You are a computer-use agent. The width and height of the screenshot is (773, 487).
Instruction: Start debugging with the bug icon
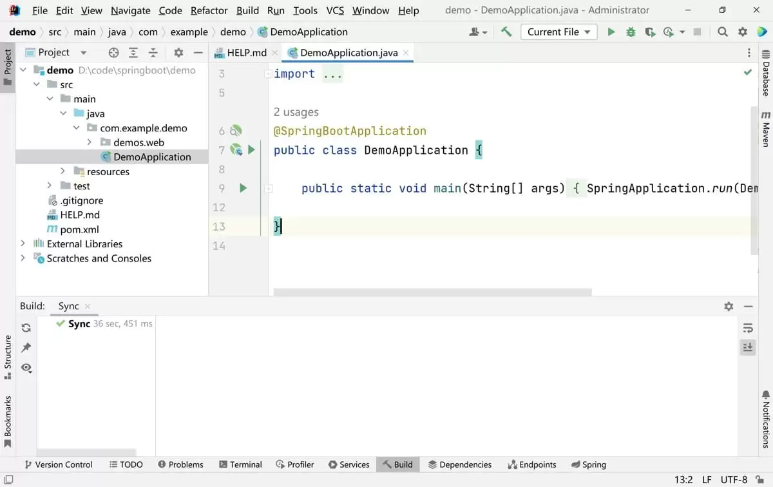(x=631, y=32)
